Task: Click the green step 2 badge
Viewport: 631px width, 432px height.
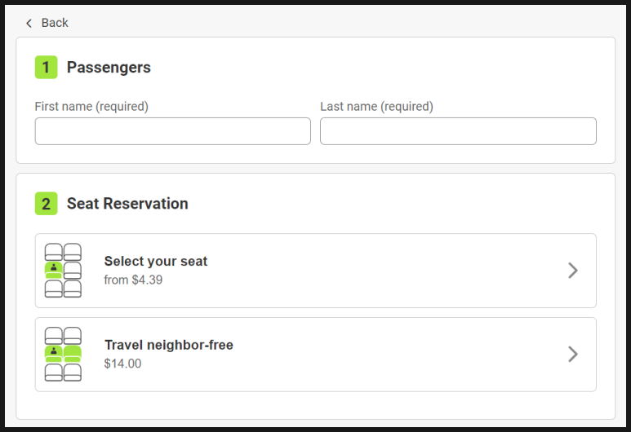Action: point(46,204)
